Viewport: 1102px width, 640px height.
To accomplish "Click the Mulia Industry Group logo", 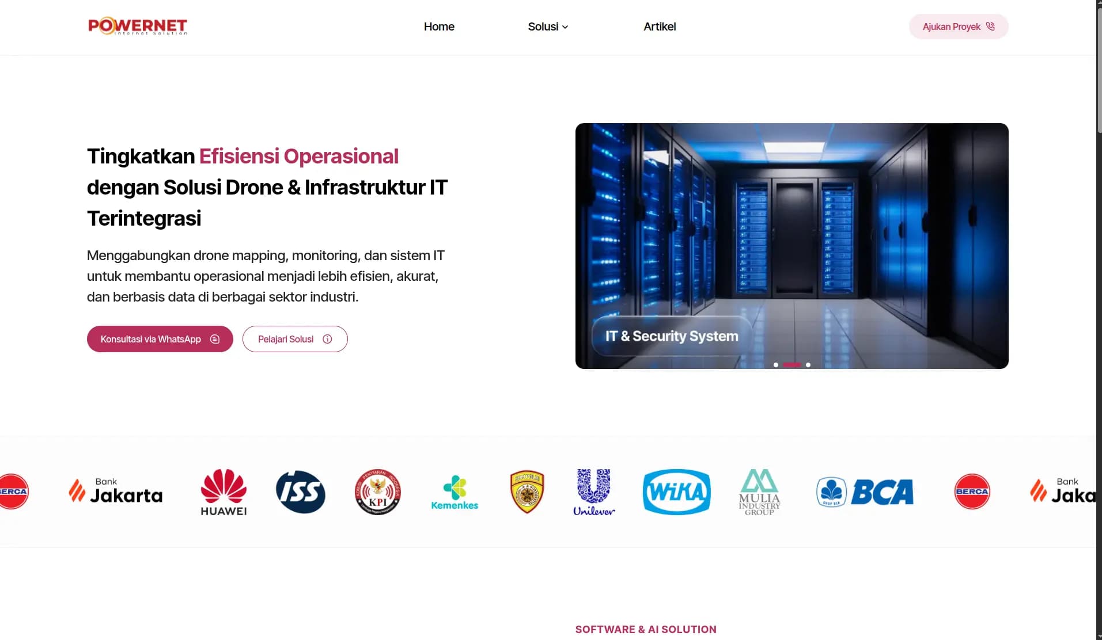I will (759, 492).
